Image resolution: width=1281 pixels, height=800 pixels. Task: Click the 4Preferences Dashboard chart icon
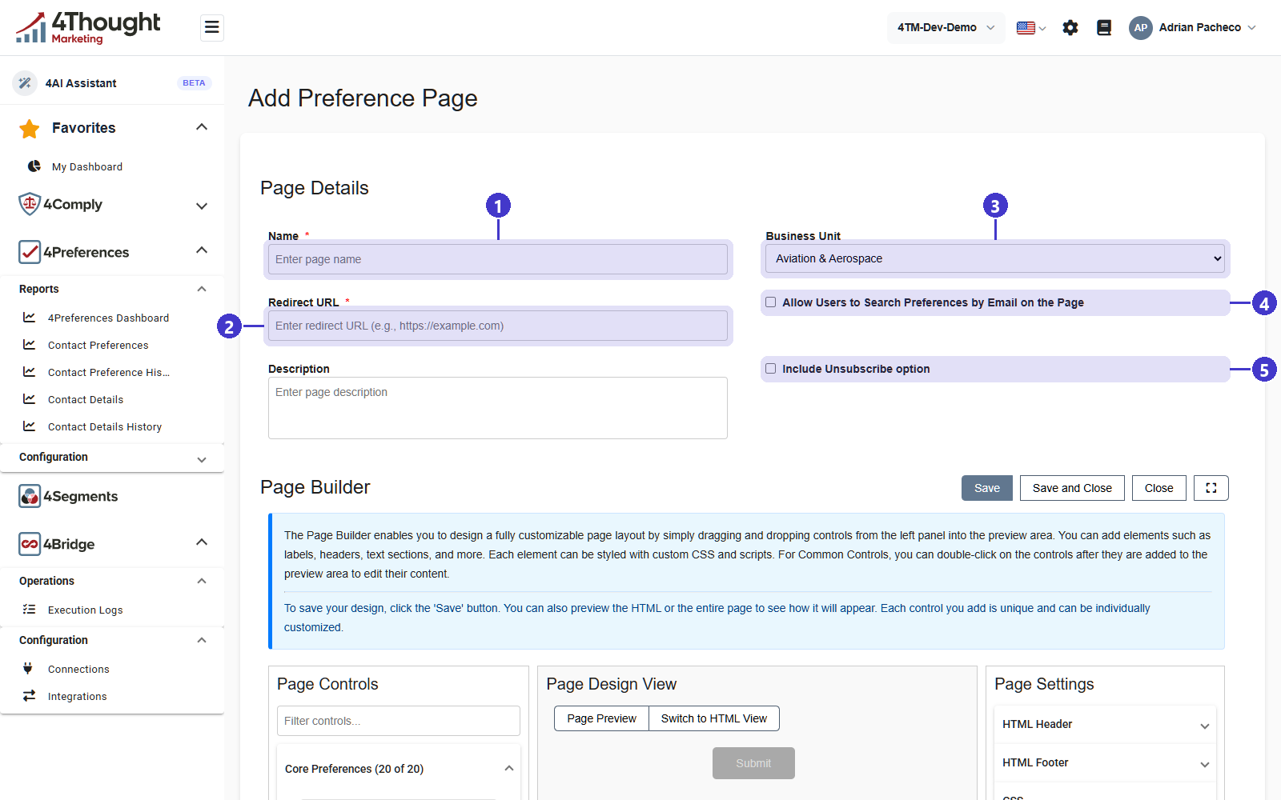click(x=30, y=318)
